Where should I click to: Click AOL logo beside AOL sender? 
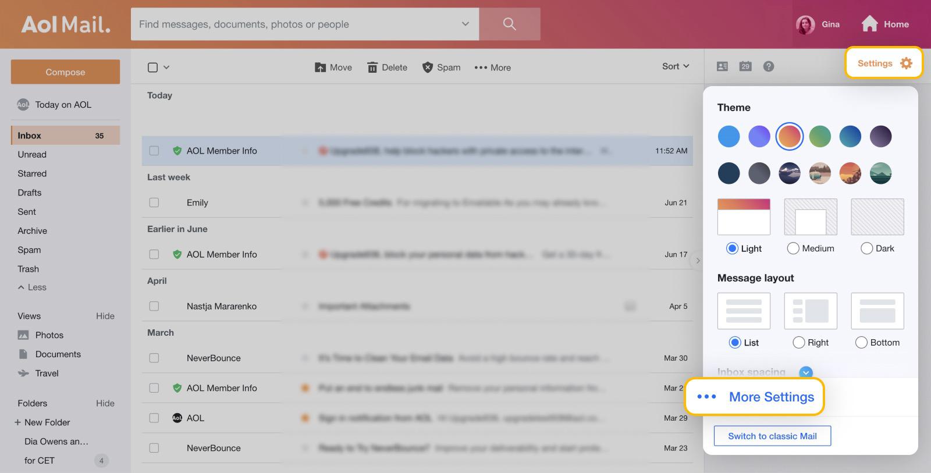click(177, 418)
